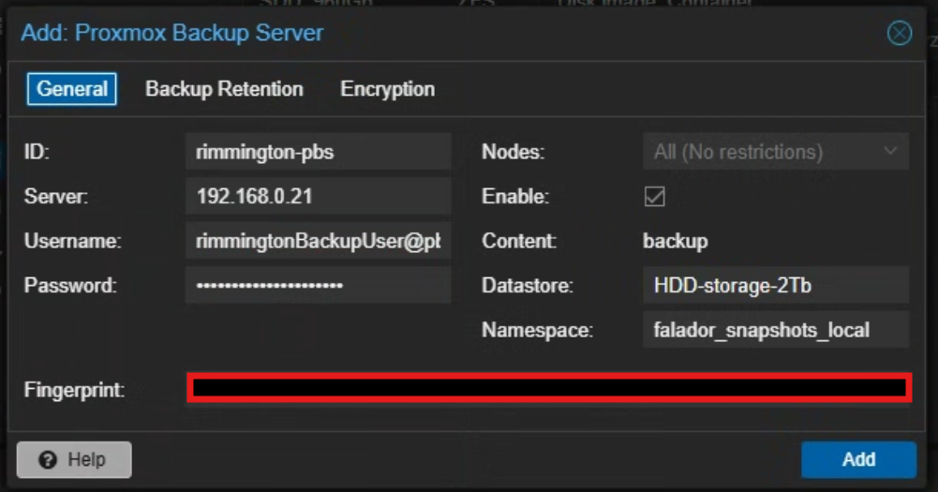Image resolution: width=938 pixels, height=492 pixels.
Task: Click the Datastore field HDD-storage-2Tb
Action: [x=776, y=286]
